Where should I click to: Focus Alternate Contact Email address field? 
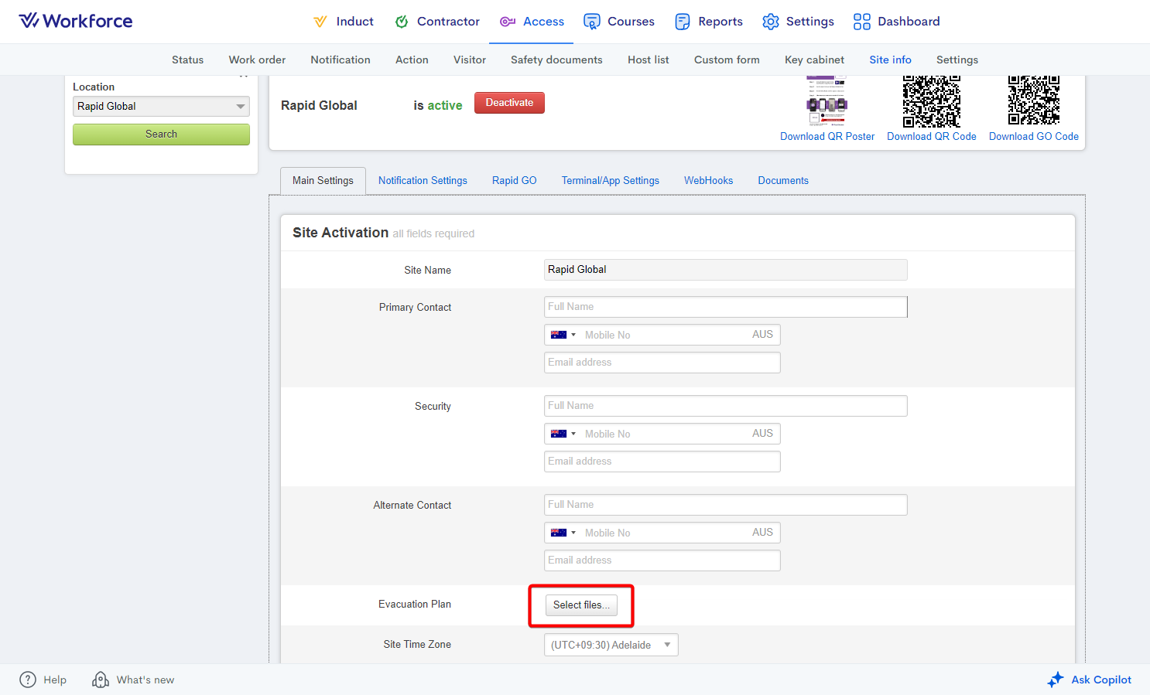[662, 560]
